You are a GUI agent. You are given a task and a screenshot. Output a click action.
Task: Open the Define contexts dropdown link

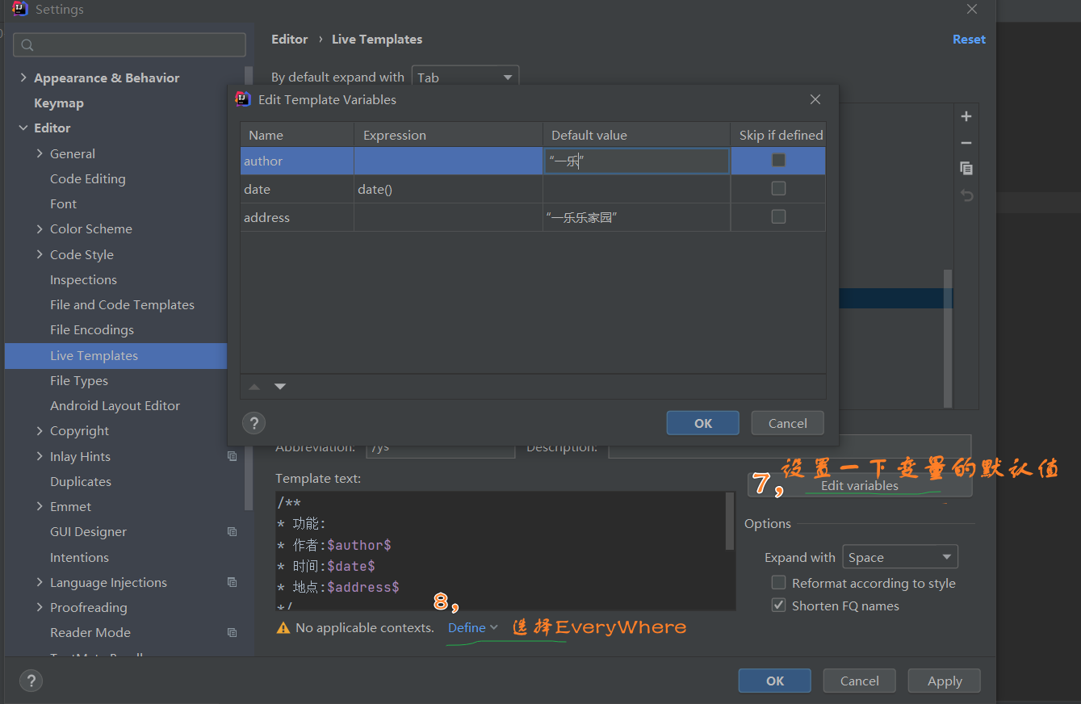click(x=473, y=627)
